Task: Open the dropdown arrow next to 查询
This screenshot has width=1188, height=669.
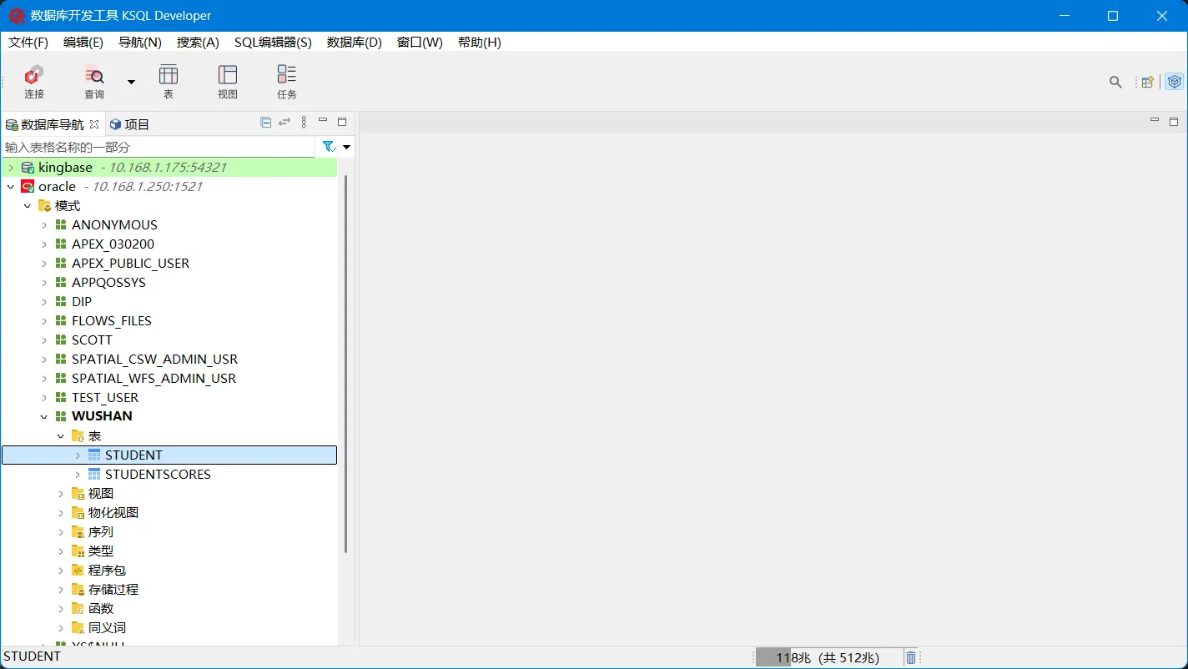Action: click(x=130, y=81)
